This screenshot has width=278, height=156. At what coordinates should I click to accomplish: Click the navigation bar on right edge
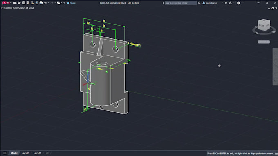[x=275, y=66]
